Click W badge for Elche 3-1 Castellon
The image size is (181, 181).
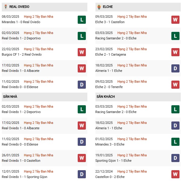point(175,20)
